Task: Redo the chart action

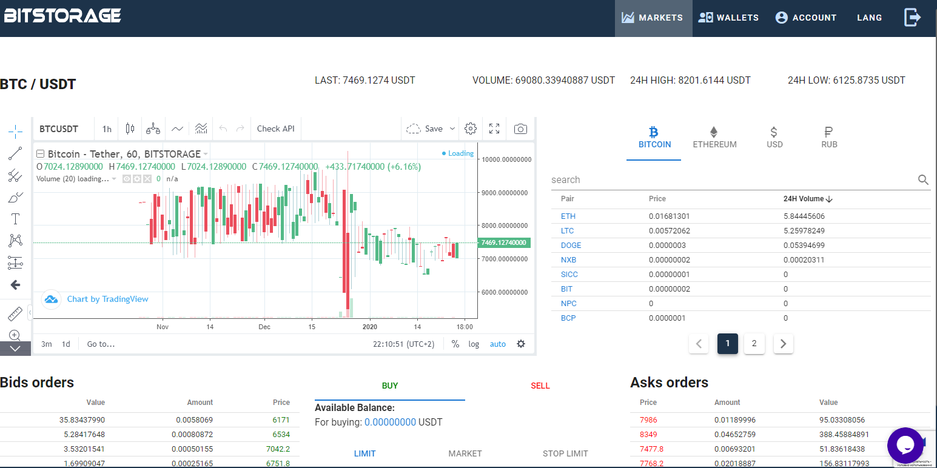Action: click(x=240, y=129)
